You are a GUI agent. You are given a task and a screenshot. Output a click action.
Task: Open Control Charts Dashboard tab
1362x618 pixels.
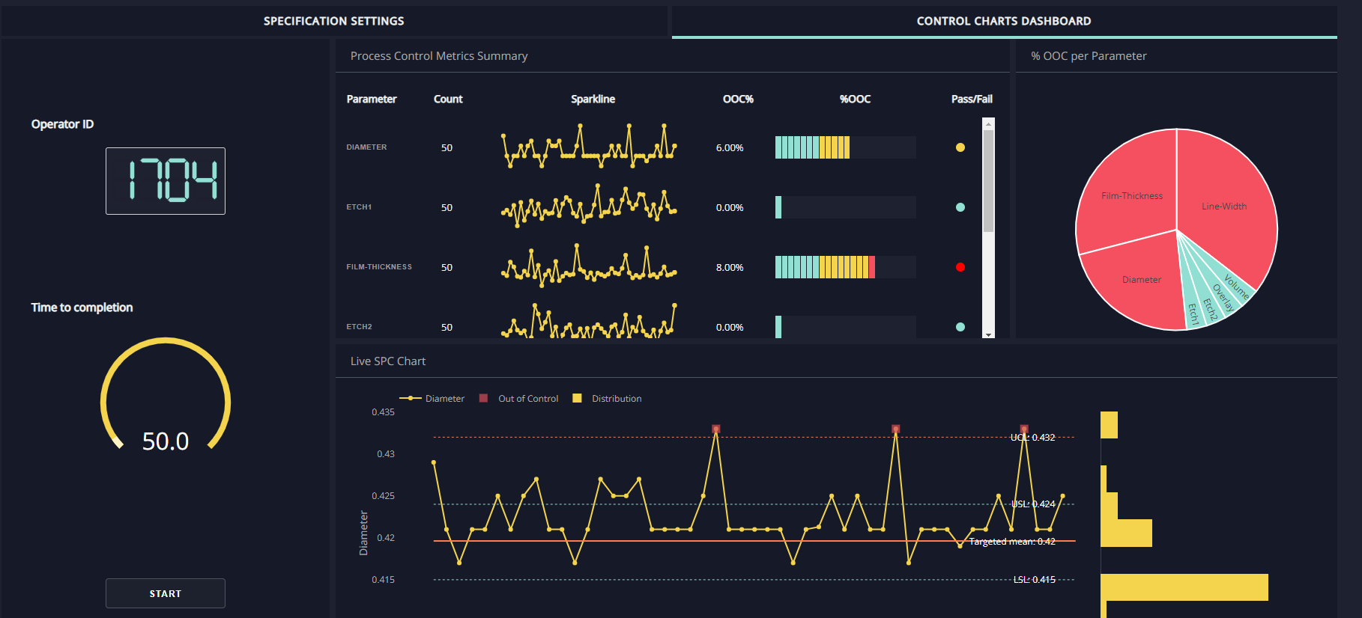1004,21
